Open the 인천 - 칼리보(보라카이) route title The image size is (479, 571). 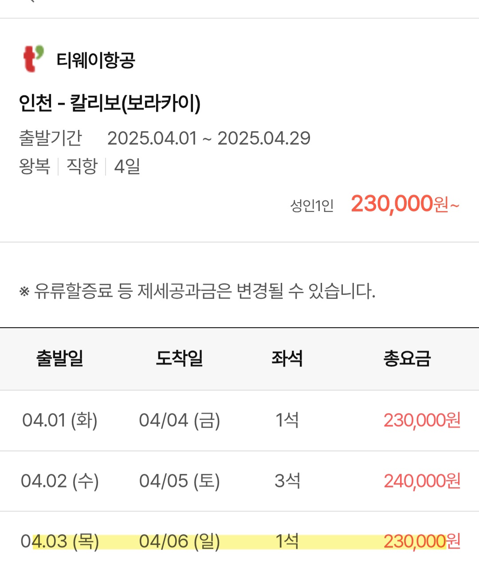[110, 103]
